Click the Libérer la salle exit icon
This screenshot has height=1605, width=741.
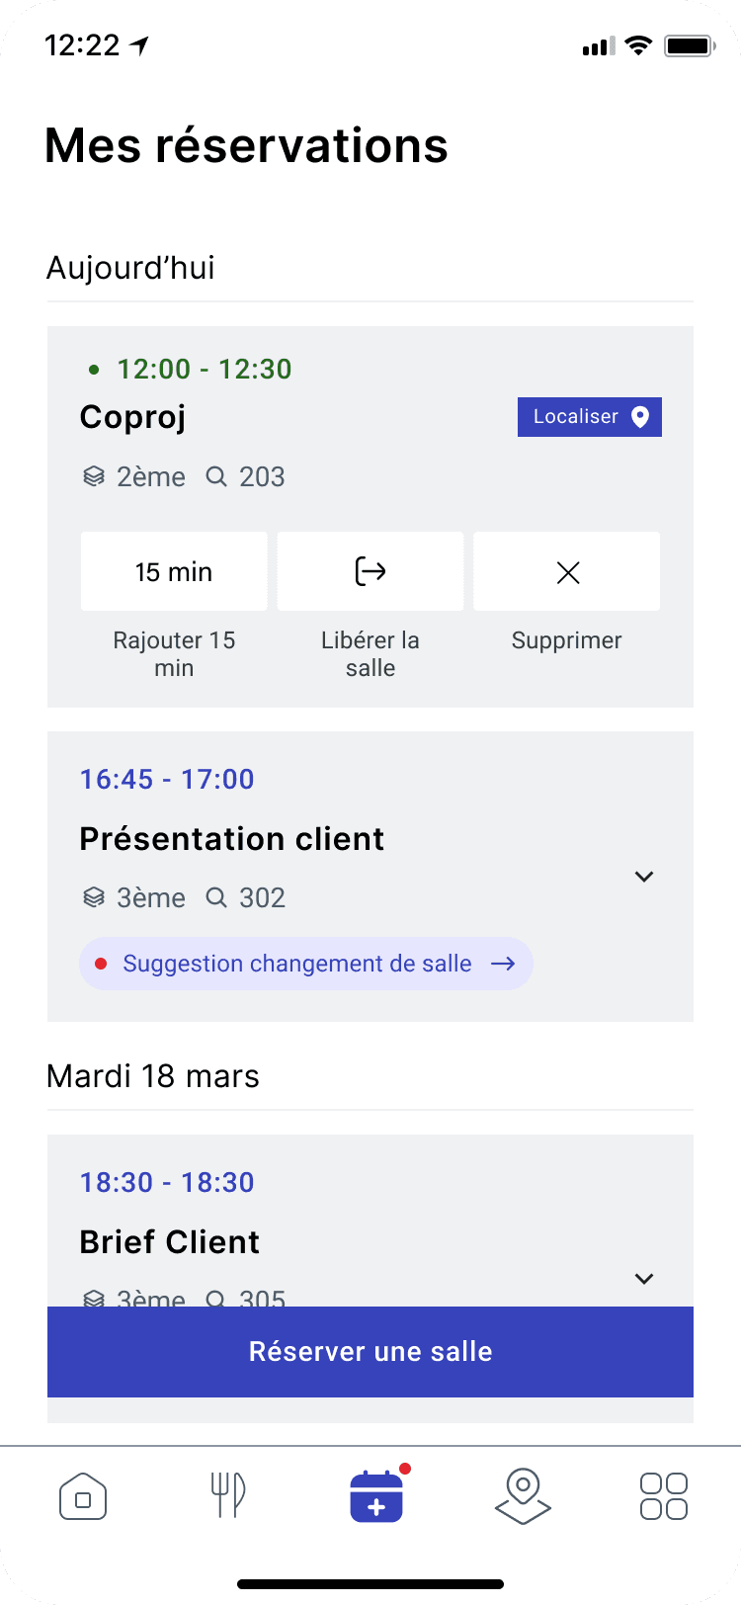(x=370, y=571)
